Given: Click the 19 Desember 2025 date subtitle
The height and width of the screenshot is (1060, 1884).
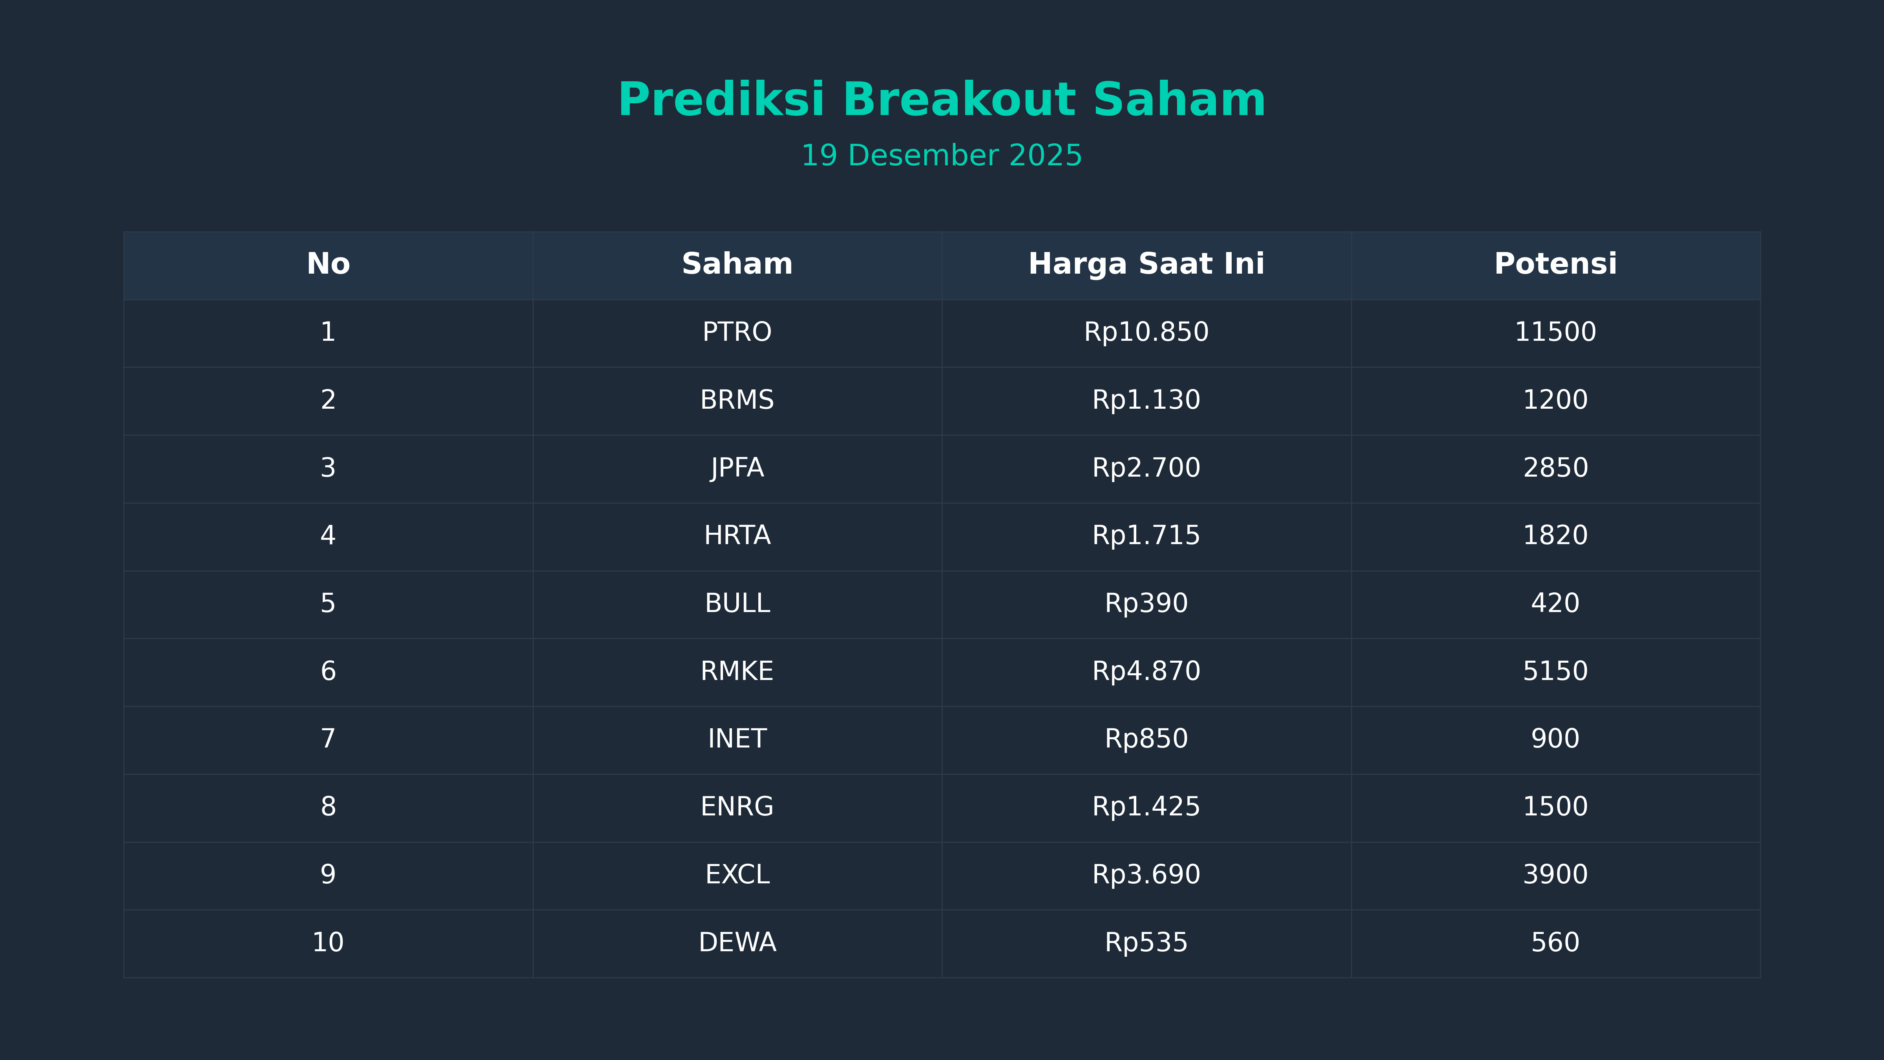Looking at the screenshot, I should [x=941, y=156].
